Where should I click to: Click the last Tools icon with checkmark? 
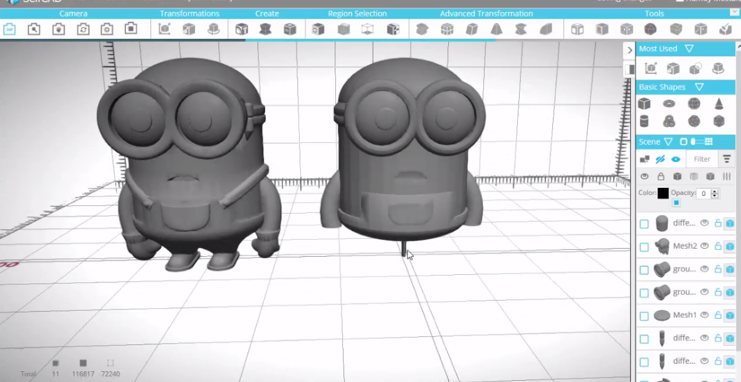[725, 29]
